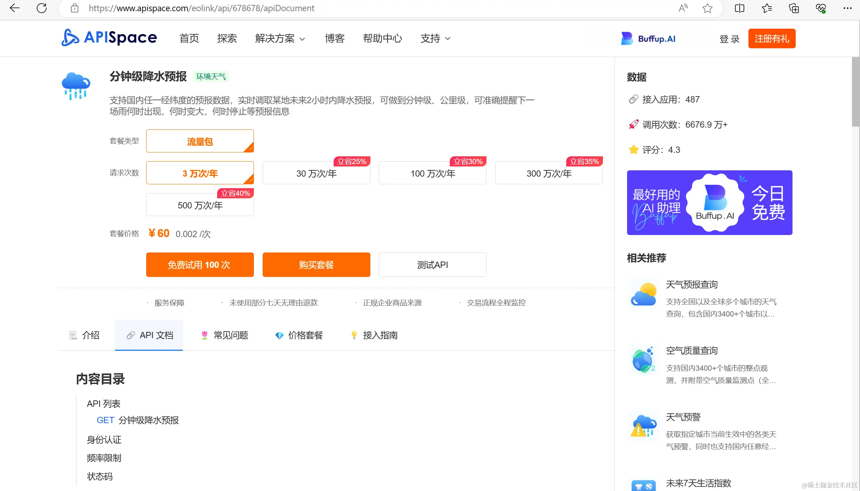Open the 价格套餐 tab
This screenshot has width=860, height=491.
pos(299,335)
